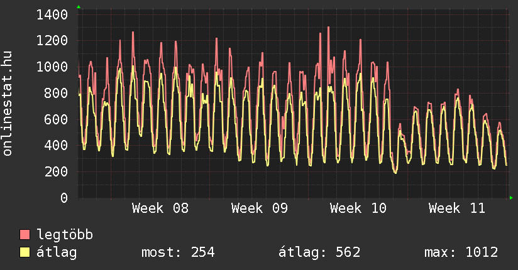Click the red legtöbb legend swatch

click(x=25, y=235)
